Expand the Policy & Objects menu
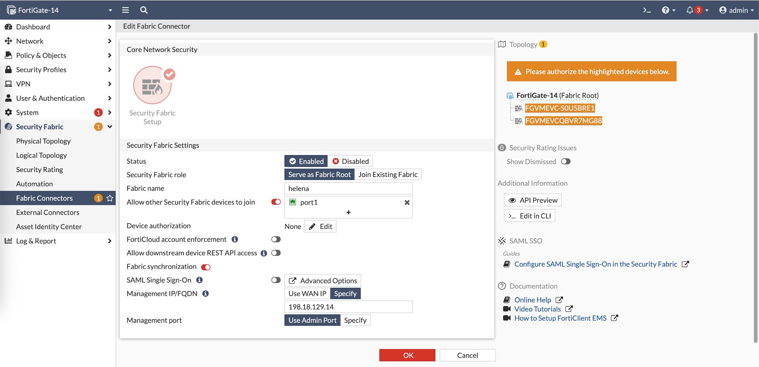This screenshot has height=367, width=759. pyautogui.click(x=58, y=55)
